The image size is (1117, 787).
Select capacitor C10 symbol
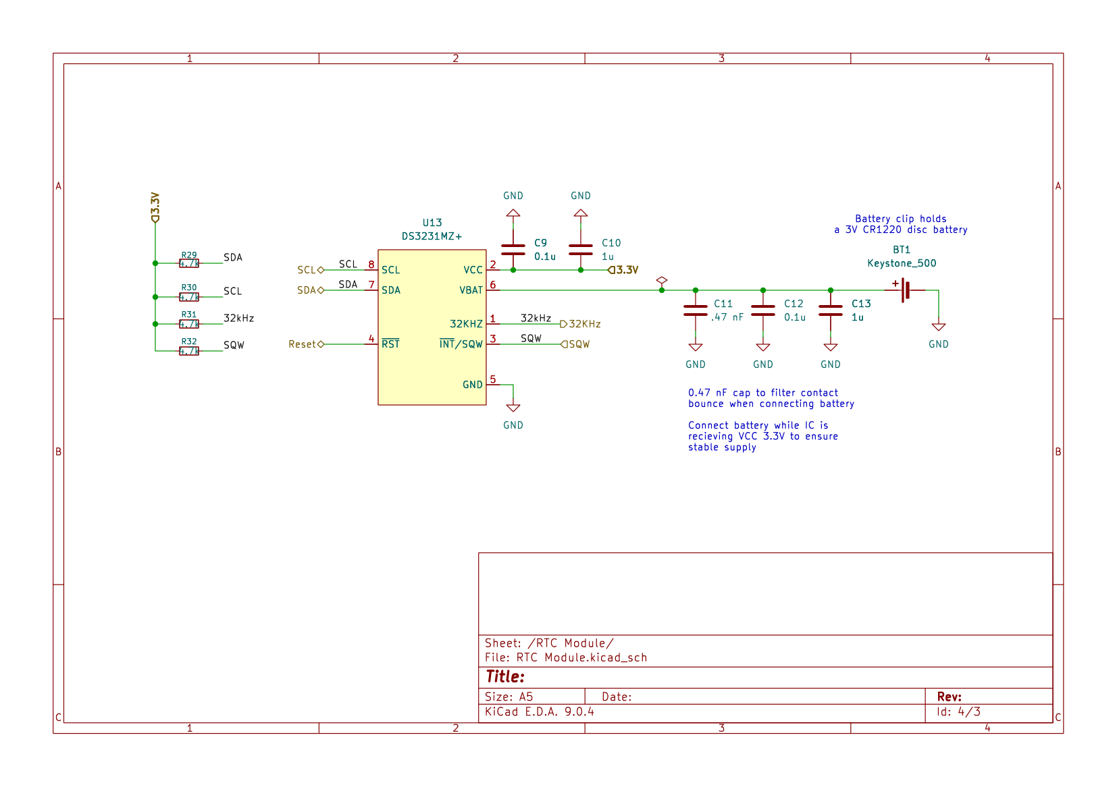(581, 250)
